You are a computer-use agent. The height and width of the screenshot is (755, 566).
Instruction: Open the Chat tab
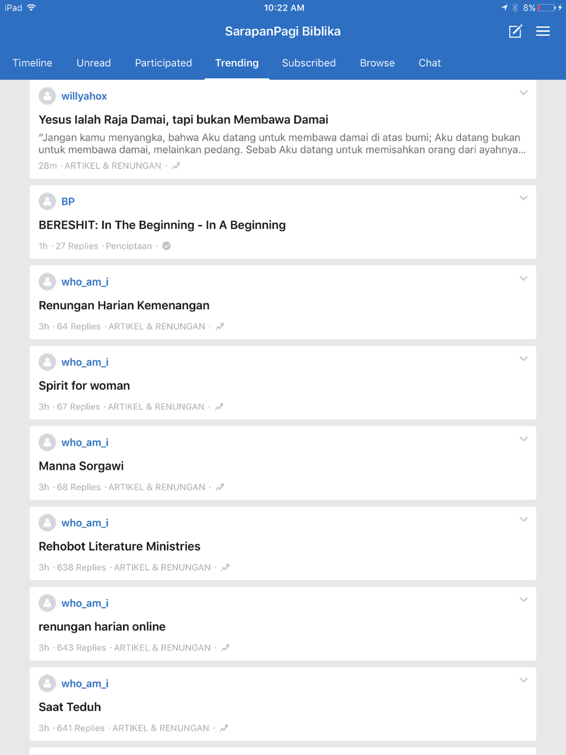coord(430,63)
